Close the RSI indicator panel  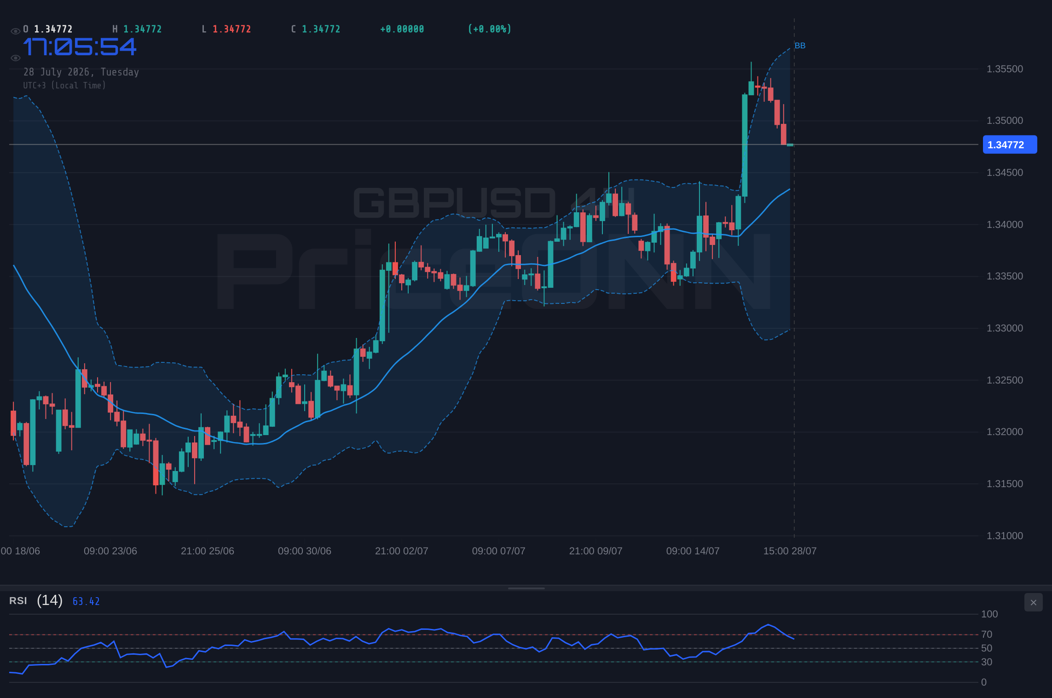point(1033,602)
